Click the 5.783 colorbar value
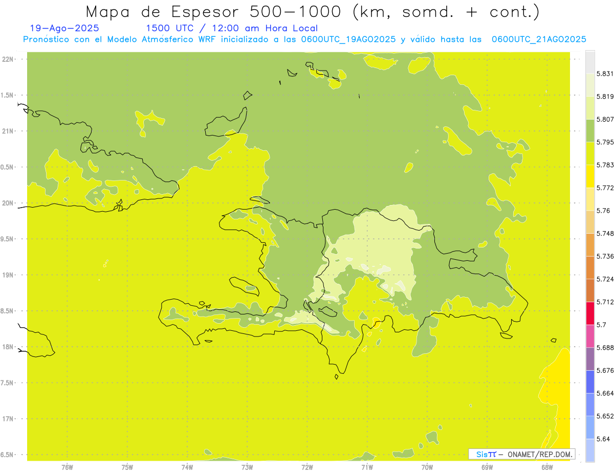This screenshot has width=614, height=474. [606, 165]
